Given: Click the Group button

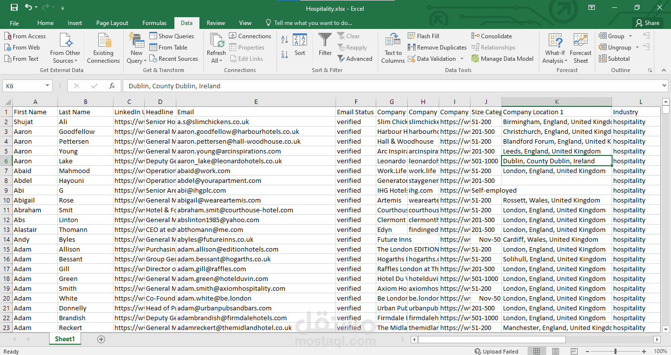Looking at the screenshot, I should 612,36.
